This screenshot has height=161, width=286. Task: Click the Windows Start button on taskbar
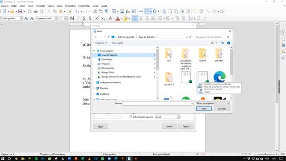point(3,159)
